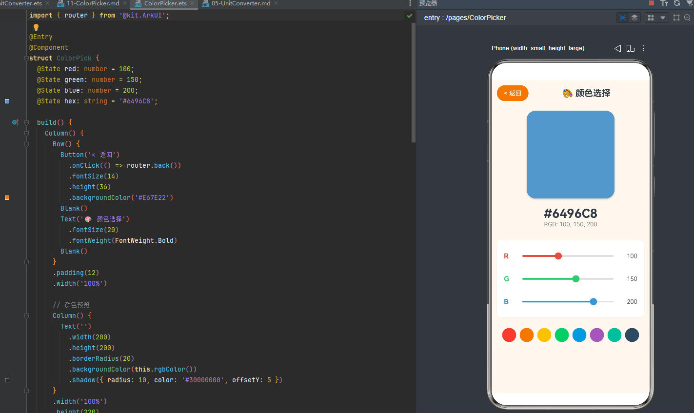Viewport: 694px width, 413px height.
Task: Click the editor vertical scrollbar
Action: [414, 82]
